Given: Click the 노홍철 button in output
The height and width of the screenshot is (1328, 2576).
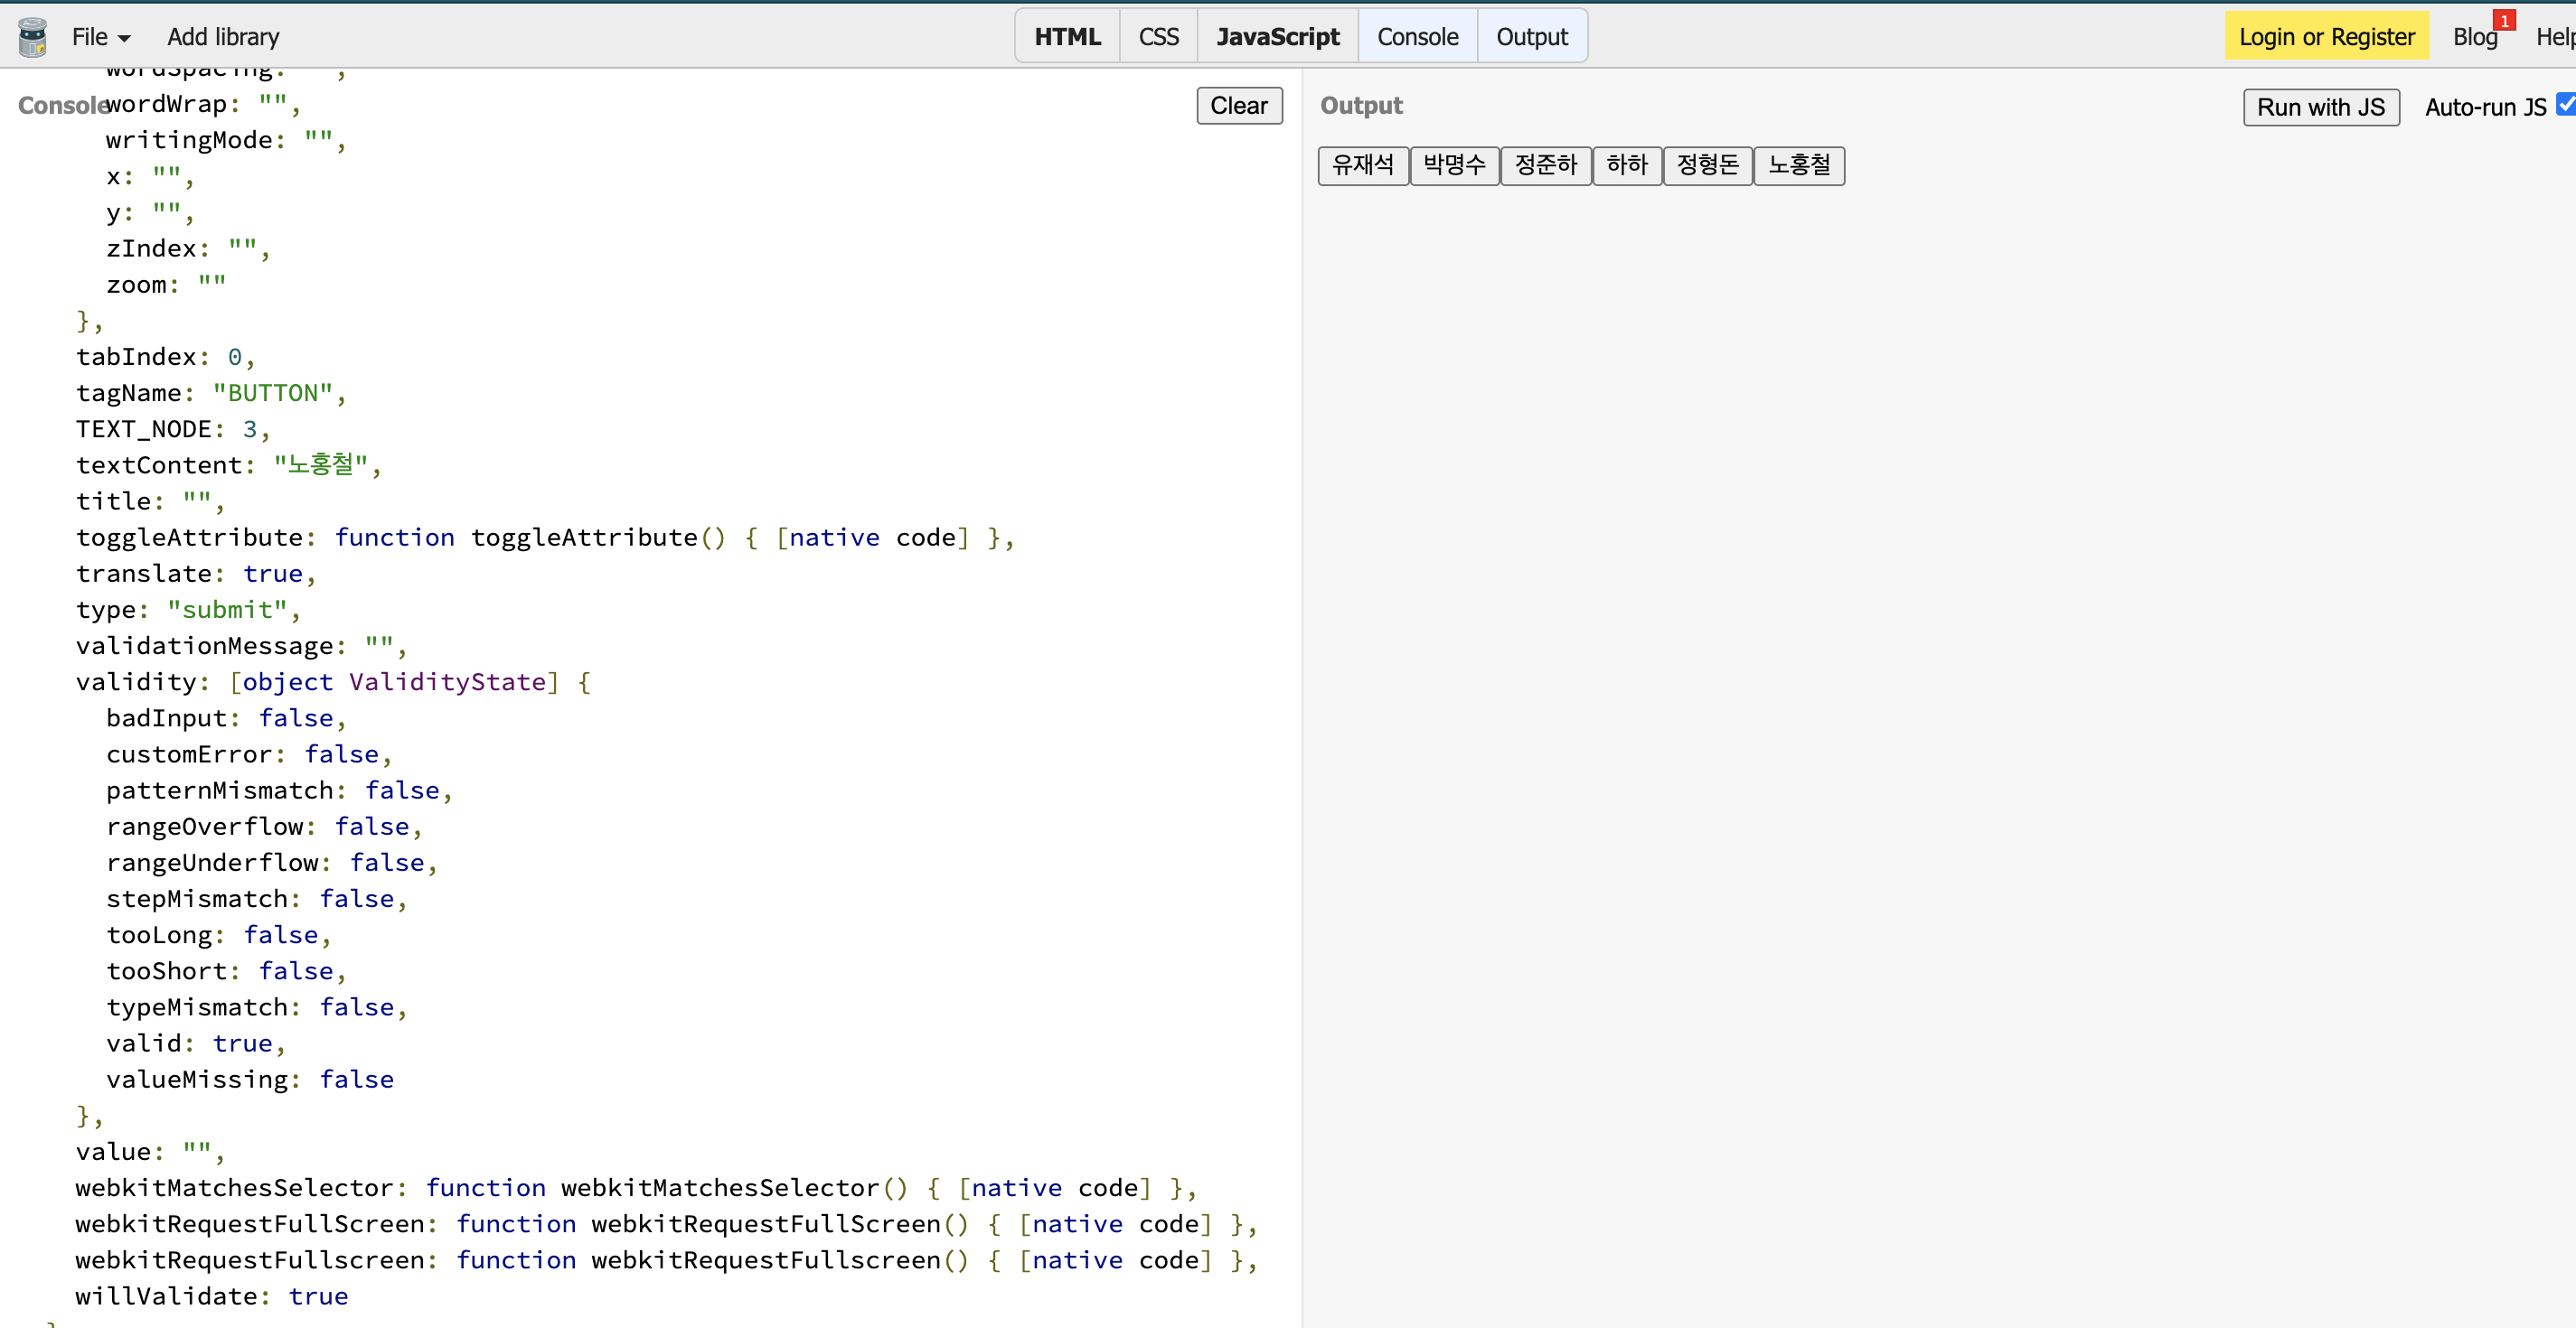Looking at the screenshot, I should click(x=1798, y=165).
